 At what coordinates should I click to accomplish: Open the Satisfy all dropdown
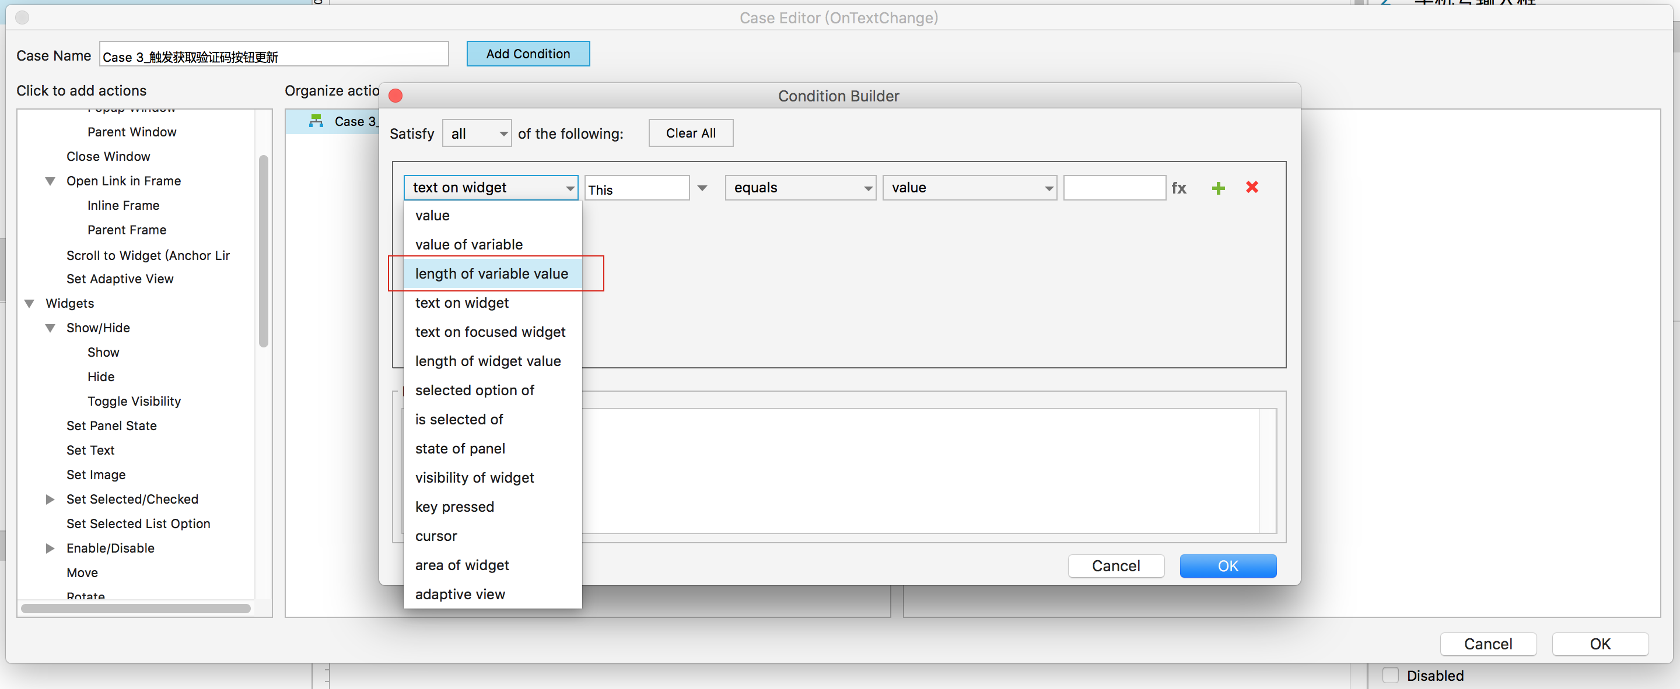coord(477,133)
